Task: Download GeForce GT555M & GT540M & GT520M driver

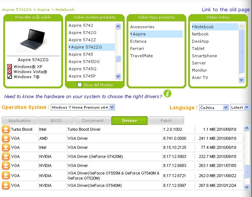Action: tap(6, 176)
